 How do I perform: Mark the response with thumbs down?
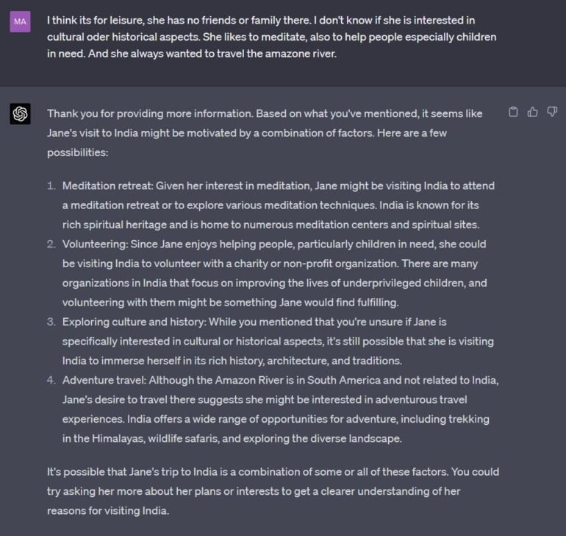[552, 112]
